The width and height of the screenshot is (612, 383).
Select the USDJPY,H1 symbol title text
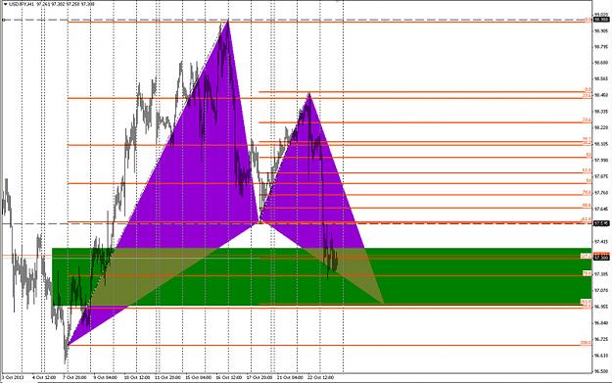[22, 4]
